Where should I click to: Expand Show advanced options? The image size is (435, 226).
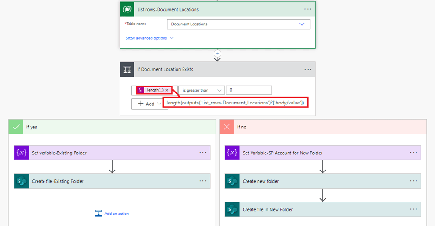coord(150,38)
